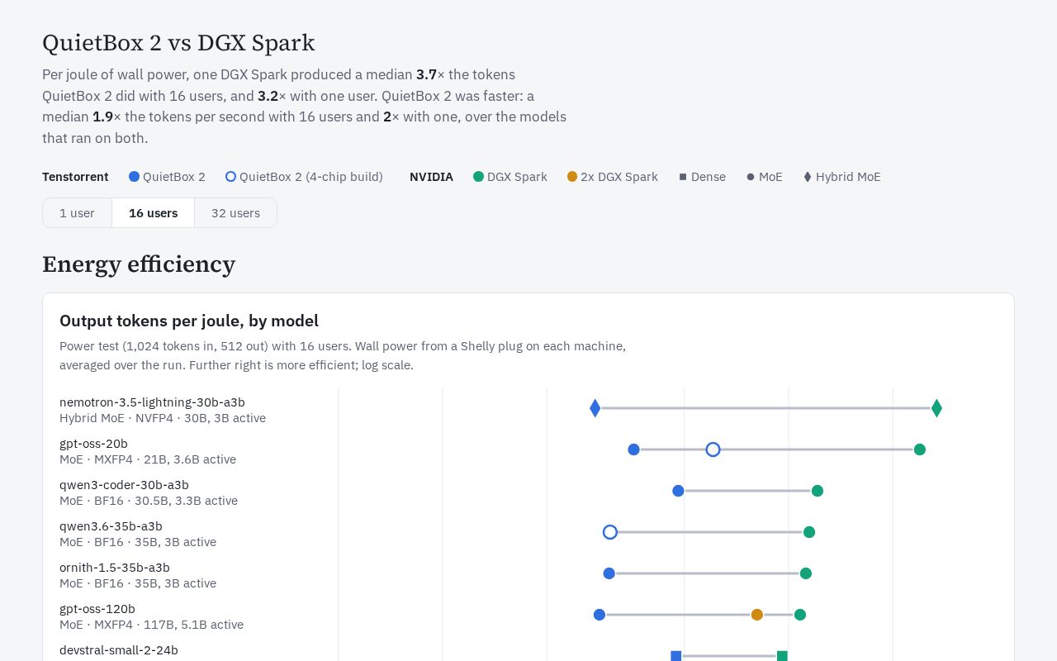The image size is (1057, 661).
Task: Select the orange dot for gpt-oss-120b
Action: pyautogui.click(x=757, y=615)
